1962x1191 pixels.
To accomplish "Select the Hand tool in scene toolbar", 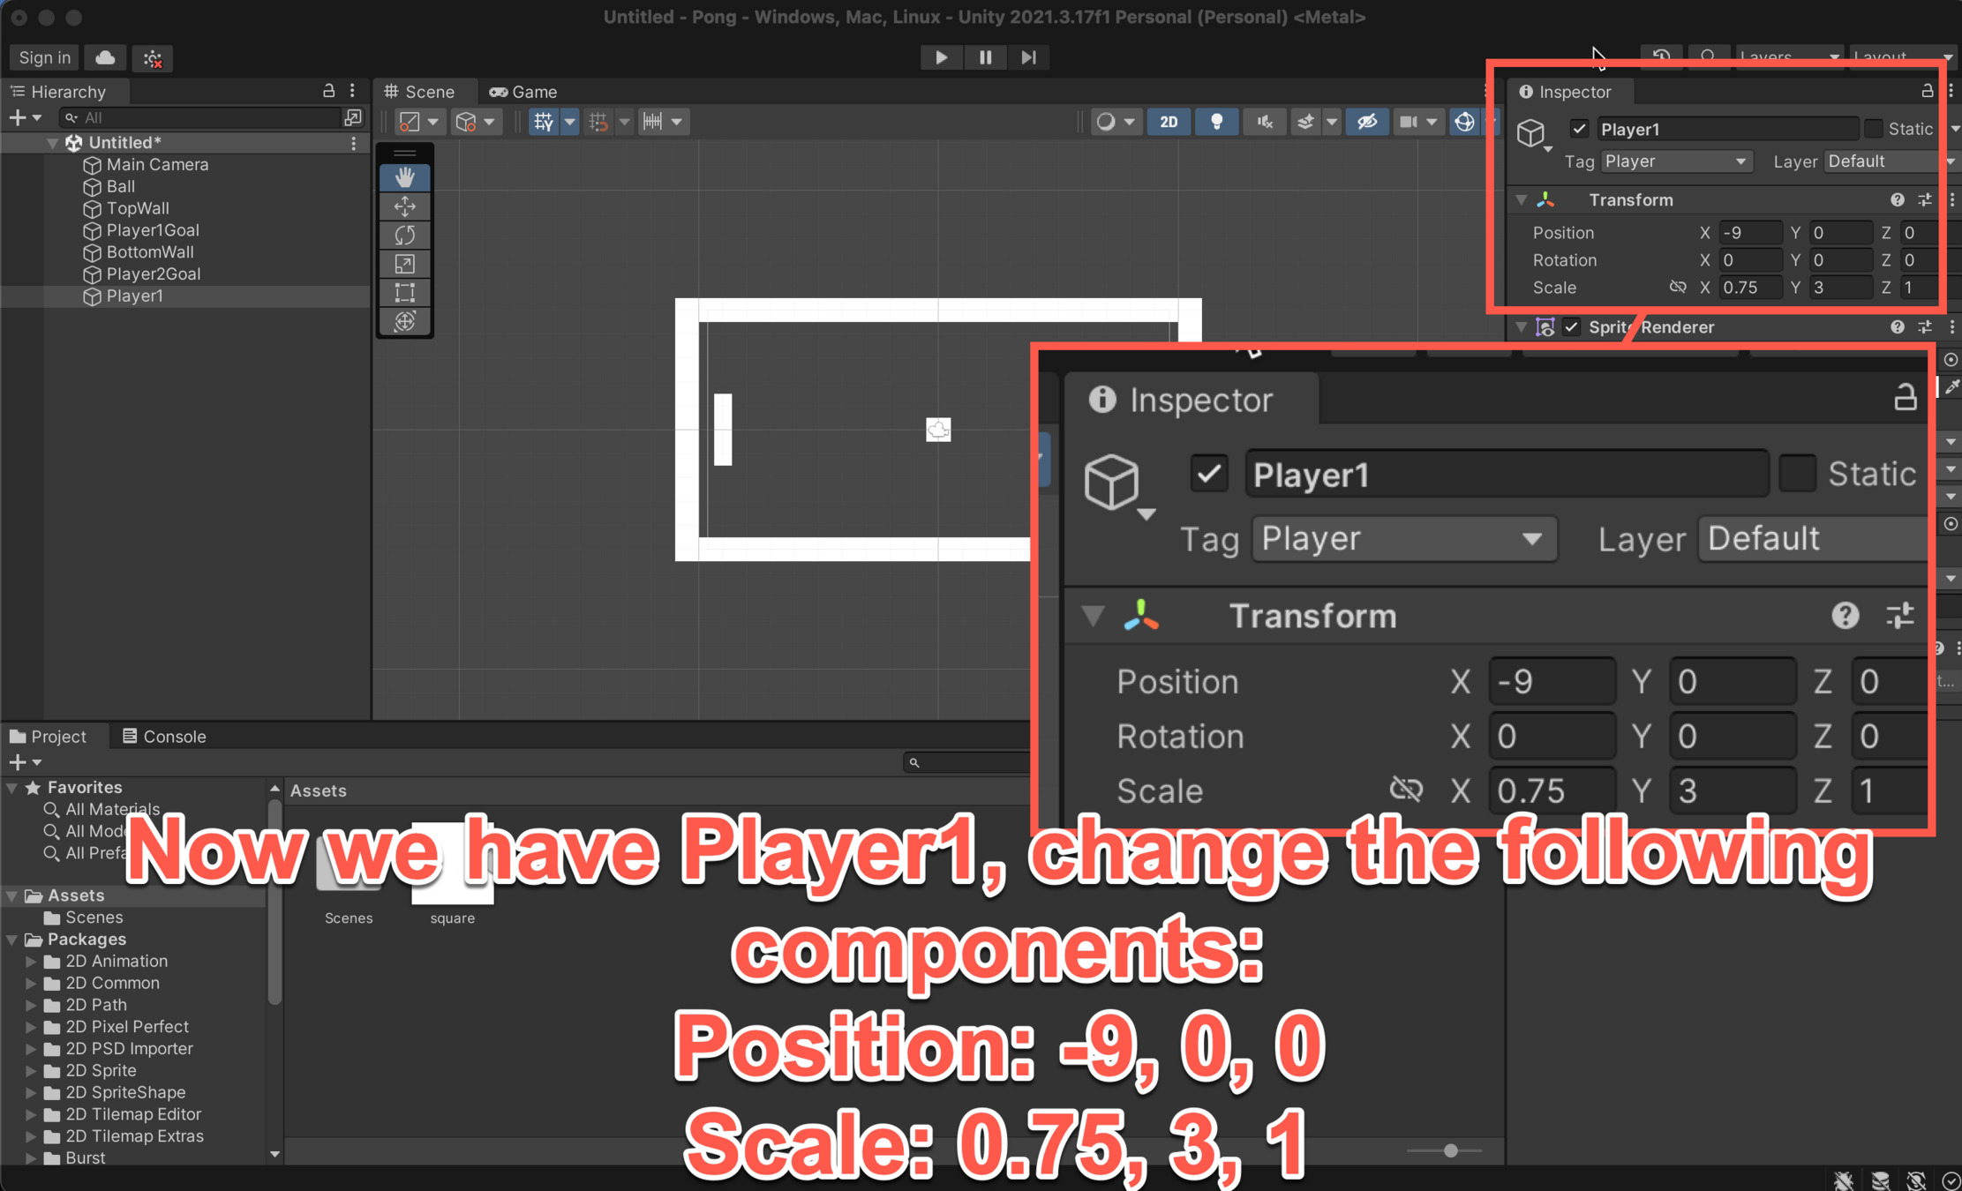I will coord(404,177).
